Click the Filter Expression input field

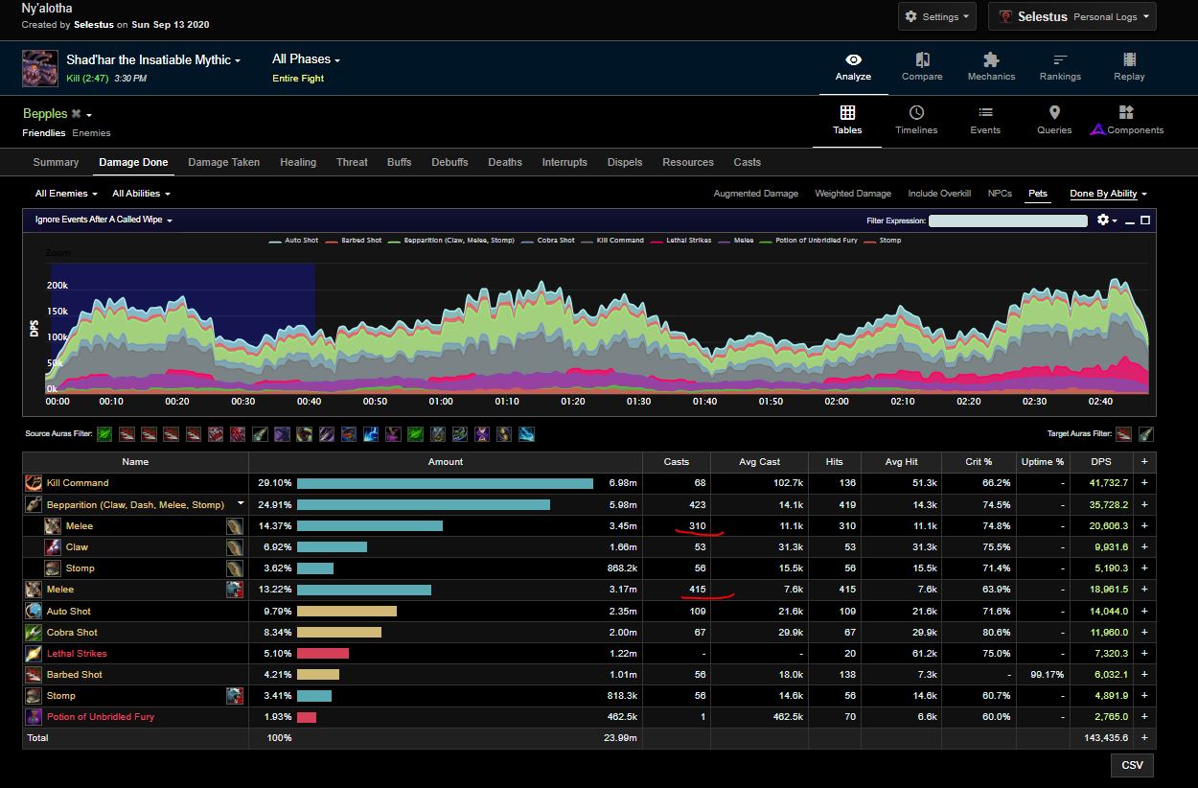click(1007, 220)
